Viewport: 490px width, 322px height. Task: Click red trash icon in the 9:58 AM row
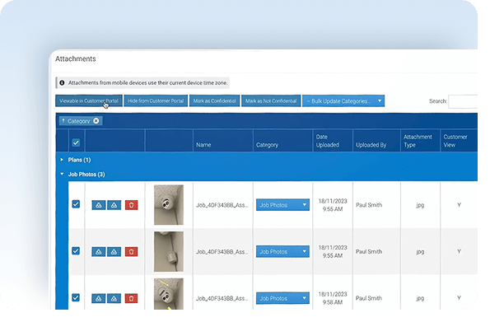pyautogui.click(x=131, y=298)
